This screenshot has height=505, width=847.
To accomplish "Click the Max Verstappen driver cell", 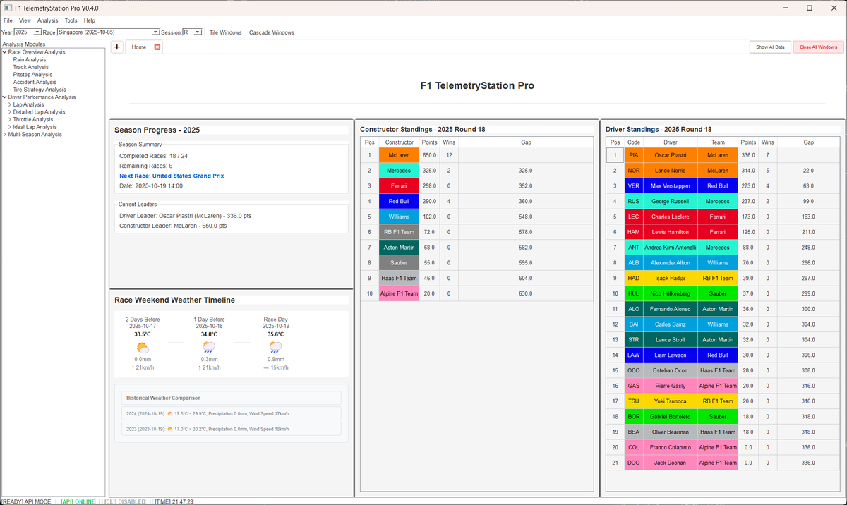I will 670,186.
